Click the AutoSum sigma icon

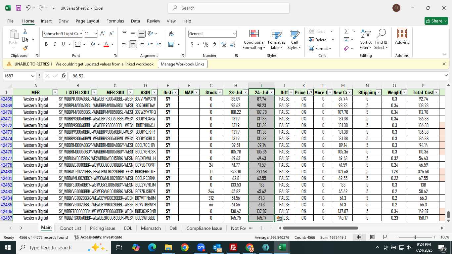[346, 31]
